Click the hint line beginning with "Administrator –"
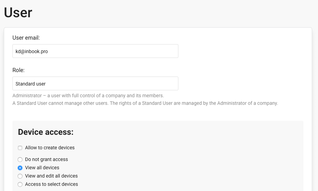Viewport: 318px width, 191px height. [x=88, y=95]
